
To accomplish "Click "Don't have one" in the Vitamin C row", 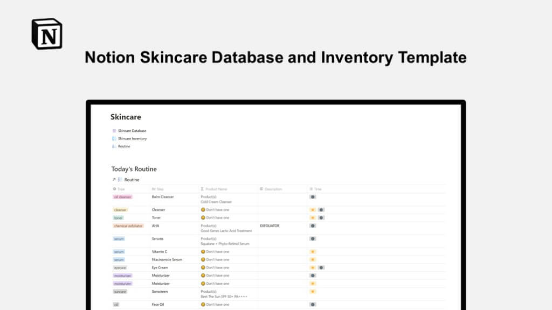I will tap(218, 252).
